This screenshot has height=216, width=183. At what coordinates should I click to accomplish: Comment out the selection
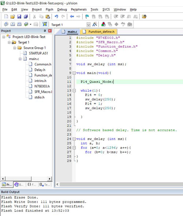129,17
